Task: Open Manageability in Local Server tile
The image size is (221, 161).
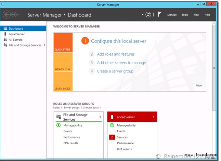Action: click(x=126, y=125)
